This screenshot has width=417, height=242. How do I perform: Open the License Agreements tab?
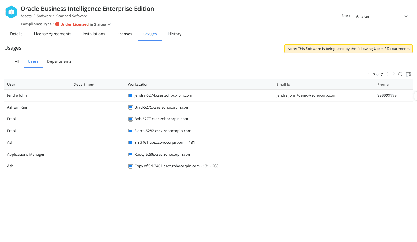pyautogui.click(x=53, y=34)
